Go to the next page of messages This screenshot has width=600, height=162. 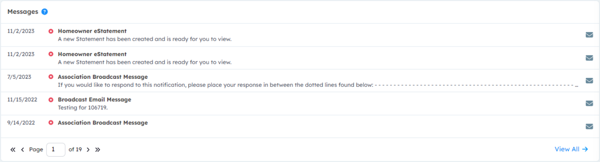[x=88, y=149]
